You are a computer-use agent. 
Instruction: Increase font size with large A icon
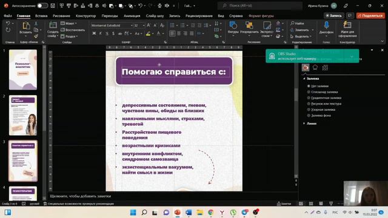[x=149, y=25]
